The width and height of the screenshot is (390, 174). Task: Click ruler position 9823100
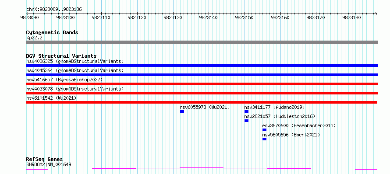[x=65, y=17]
